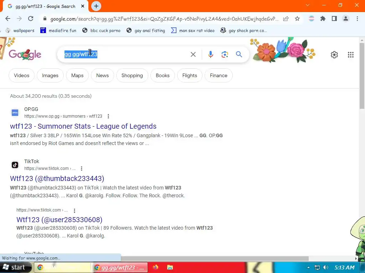Switch to Finance results
The width and height of the screenshot is (365, 273).
tap(219, 75)
